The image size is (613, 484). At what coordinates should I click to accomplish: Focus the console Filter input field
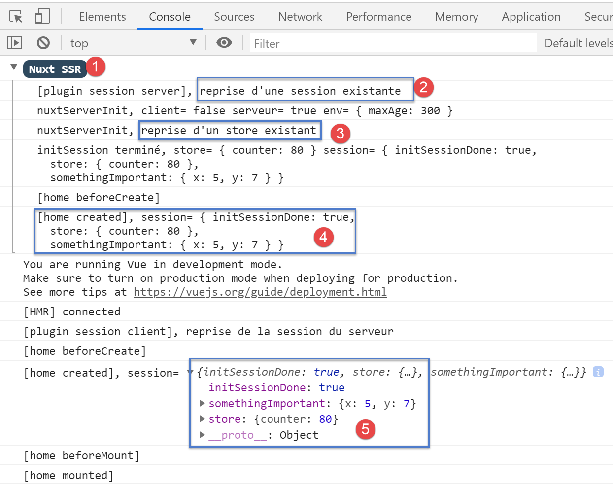393,43
